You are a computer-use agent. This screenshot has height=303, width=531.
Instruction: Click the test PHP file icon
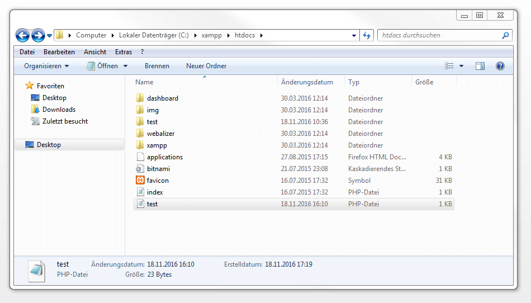click(140, 204)
